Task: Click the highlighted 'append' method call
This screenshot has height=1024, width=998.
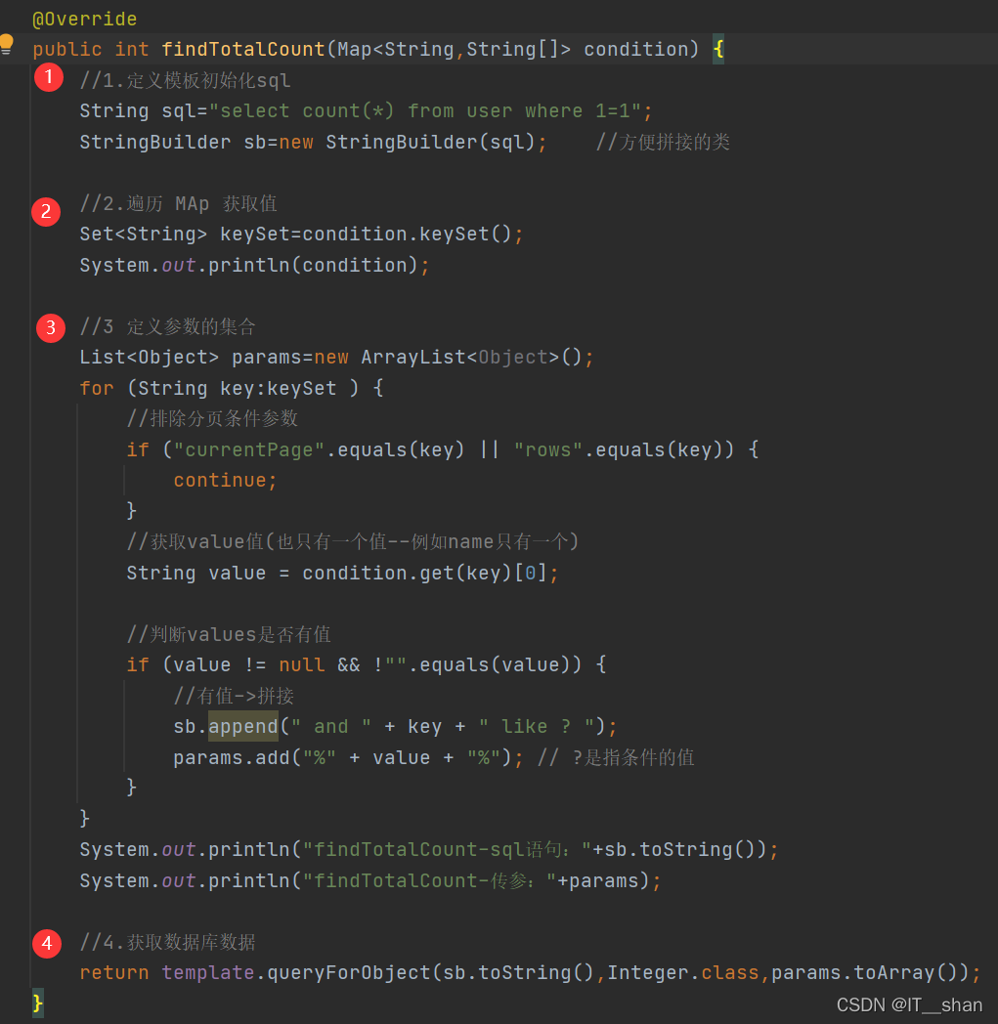Action: [x=243, y=726]
